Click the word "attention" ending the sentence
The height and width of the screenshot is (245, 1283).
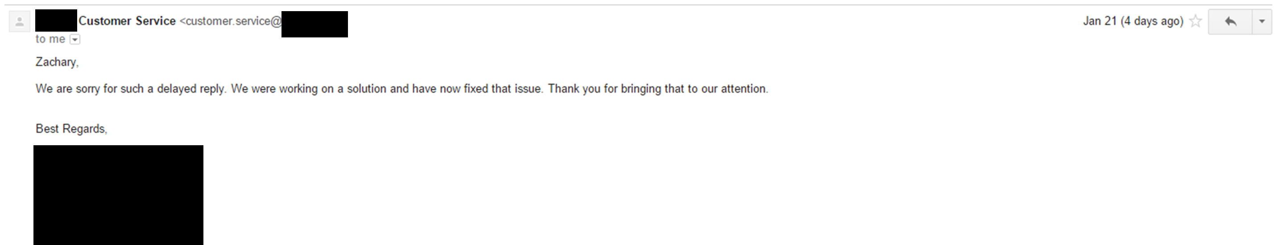[743, 89]
